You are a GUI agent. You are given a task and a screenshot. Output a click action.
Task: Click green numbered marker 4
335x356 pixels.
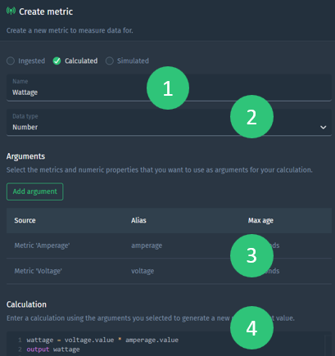pyautogui.click(x=251, y=327)
